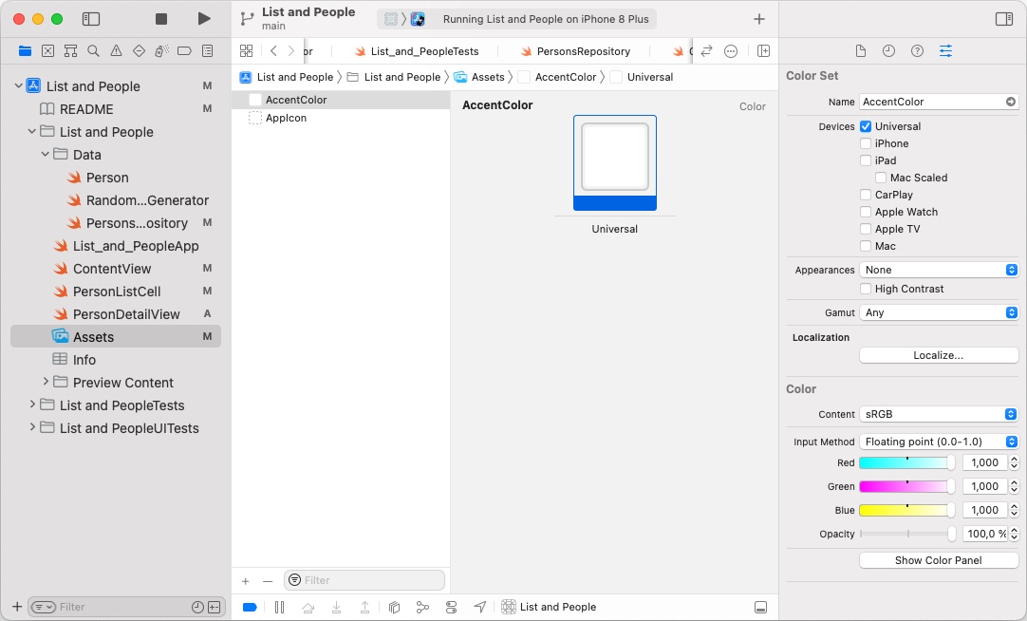The image size is (1027, 621).
Task: Click the Localize... button
Action: 939,355
